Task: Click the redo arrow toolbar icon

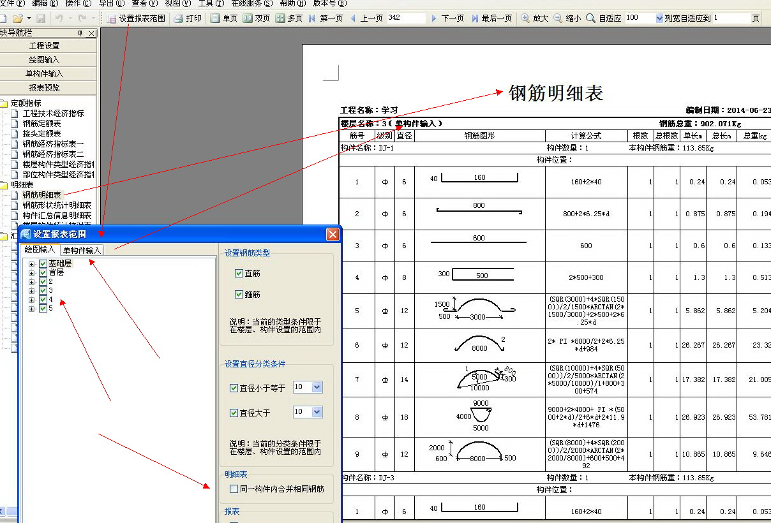Action: (82, 18)
